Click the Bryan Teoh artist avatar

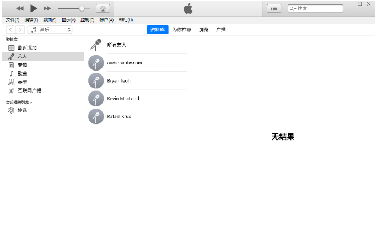[96, 81]
